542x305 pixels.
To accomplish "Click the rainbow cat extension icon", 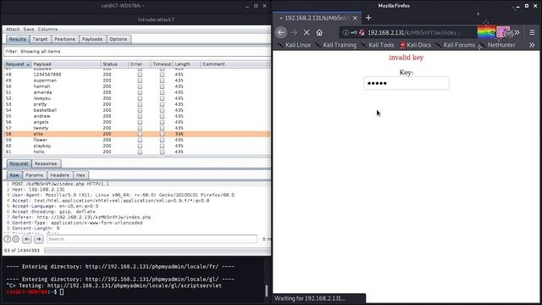I will pos(486,32).
